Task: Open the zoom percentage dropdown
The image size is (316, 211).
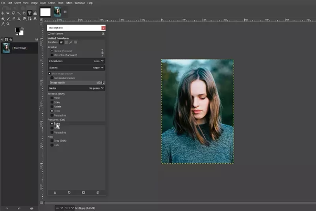Action: (x=69, y=208)
